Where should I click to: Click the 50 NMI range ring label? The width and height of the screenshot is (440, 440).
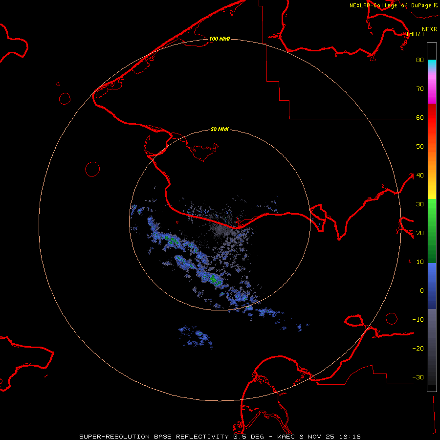(220, 129)
